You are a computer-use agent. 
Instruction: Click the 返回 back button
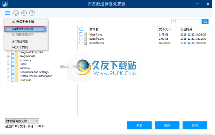click(139, 125)
